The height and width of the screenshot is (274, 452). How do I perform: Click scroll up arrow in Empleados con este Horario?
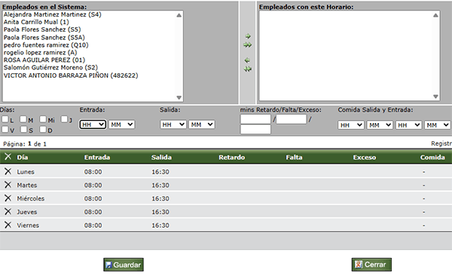(x=435, y=15)
